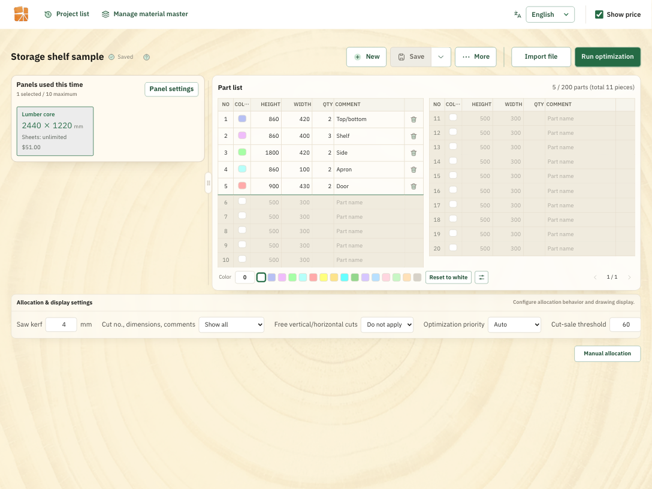Delete the Door part row

(x=413, y=186)
